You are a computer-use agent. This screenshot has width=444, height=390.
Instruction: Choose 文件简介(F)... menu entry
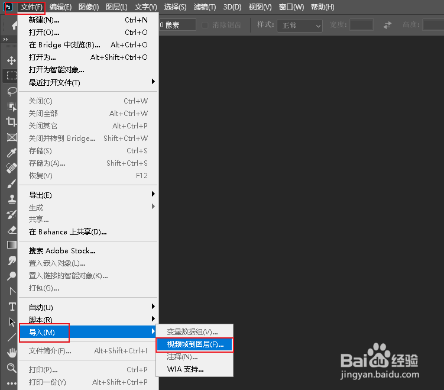[x=88, y=351]
